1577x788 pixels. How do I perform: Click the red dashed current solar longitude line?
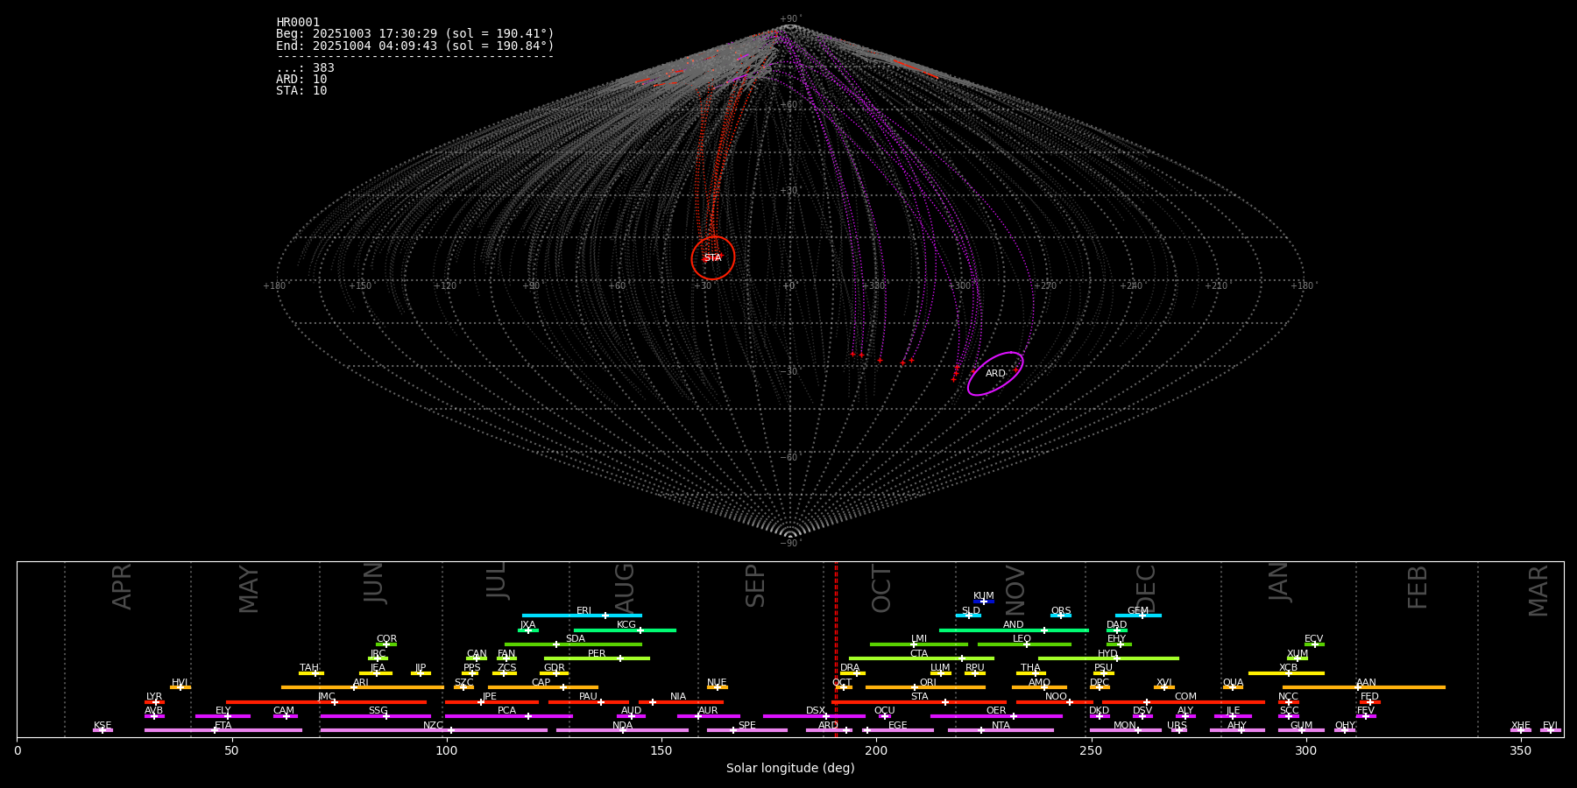[836, 648]
